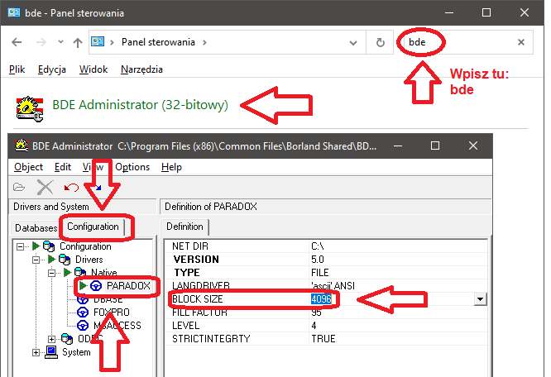551x377 pixels.
Task: Collapse the Native tree node
Action: click(x=51, y=273)
